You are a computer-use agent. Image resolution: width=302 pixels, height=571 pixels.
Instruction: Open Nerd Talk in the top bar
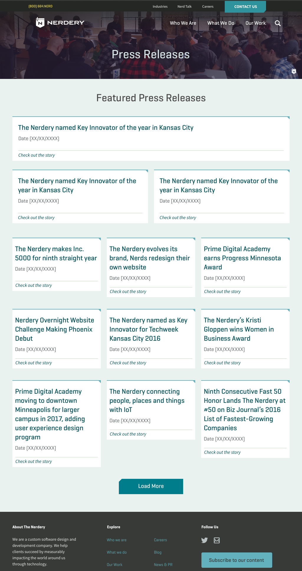point(185,6)
